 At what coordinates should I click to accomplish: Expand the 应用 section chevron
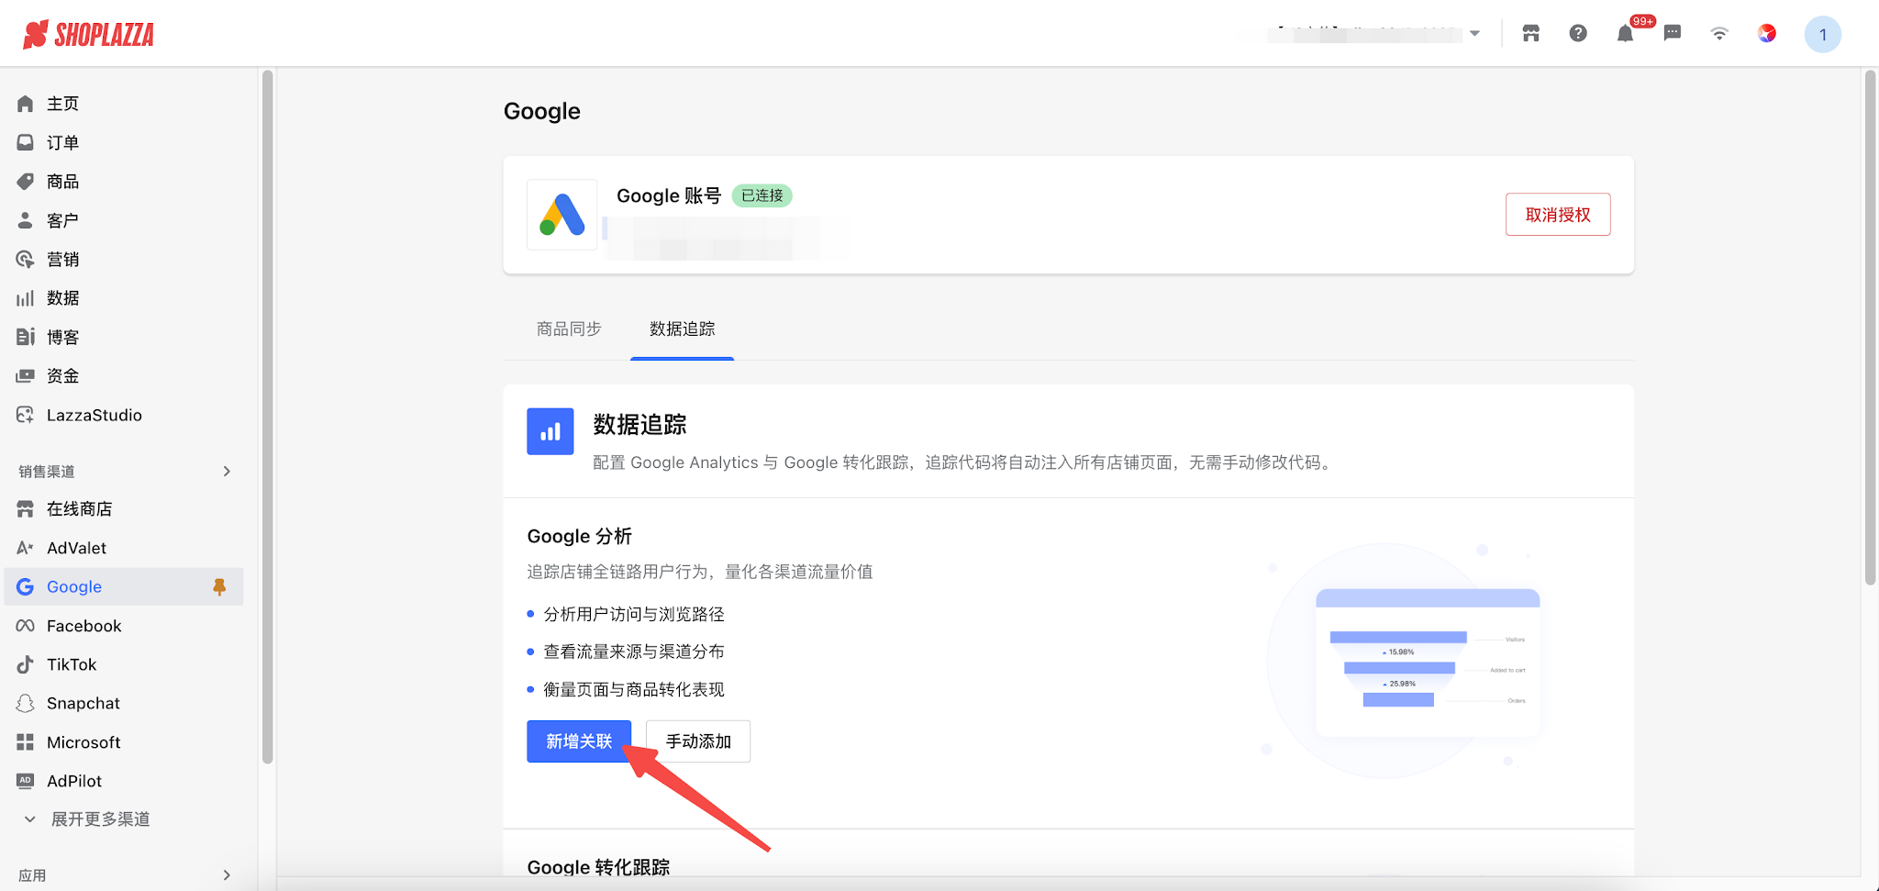pos(227,875)
